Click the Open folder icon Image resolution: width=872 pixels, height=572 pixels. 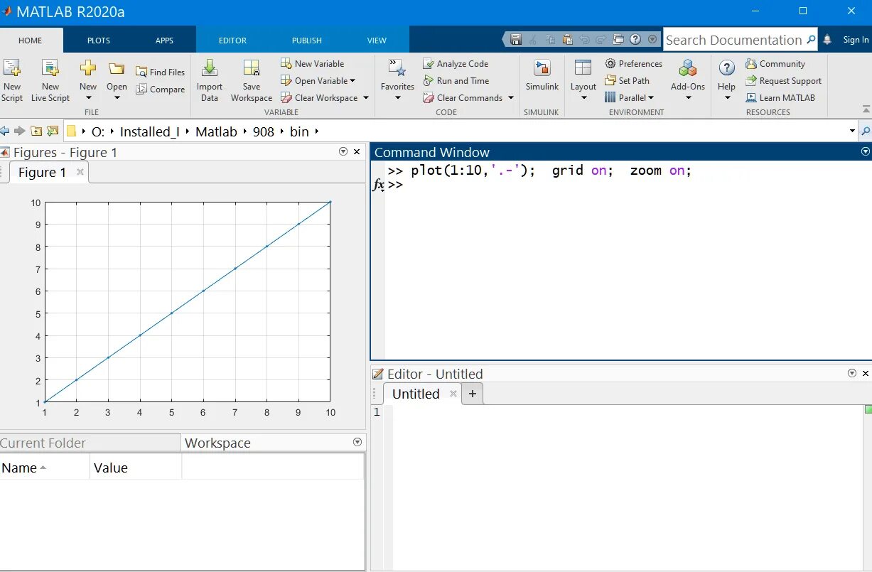coord(117,68)
